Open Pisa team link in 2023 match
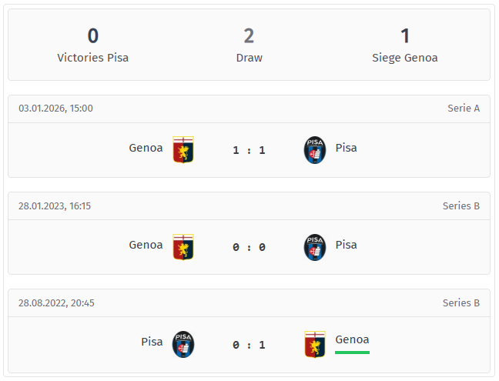Viewport: 499px width, 381px height. [x=347, y=245]
